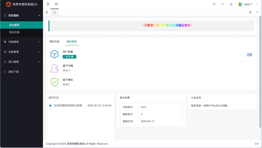This screenshot has width=262, height=148.
Task: Click the 升级 upgrade link
Action: (249, 55)
